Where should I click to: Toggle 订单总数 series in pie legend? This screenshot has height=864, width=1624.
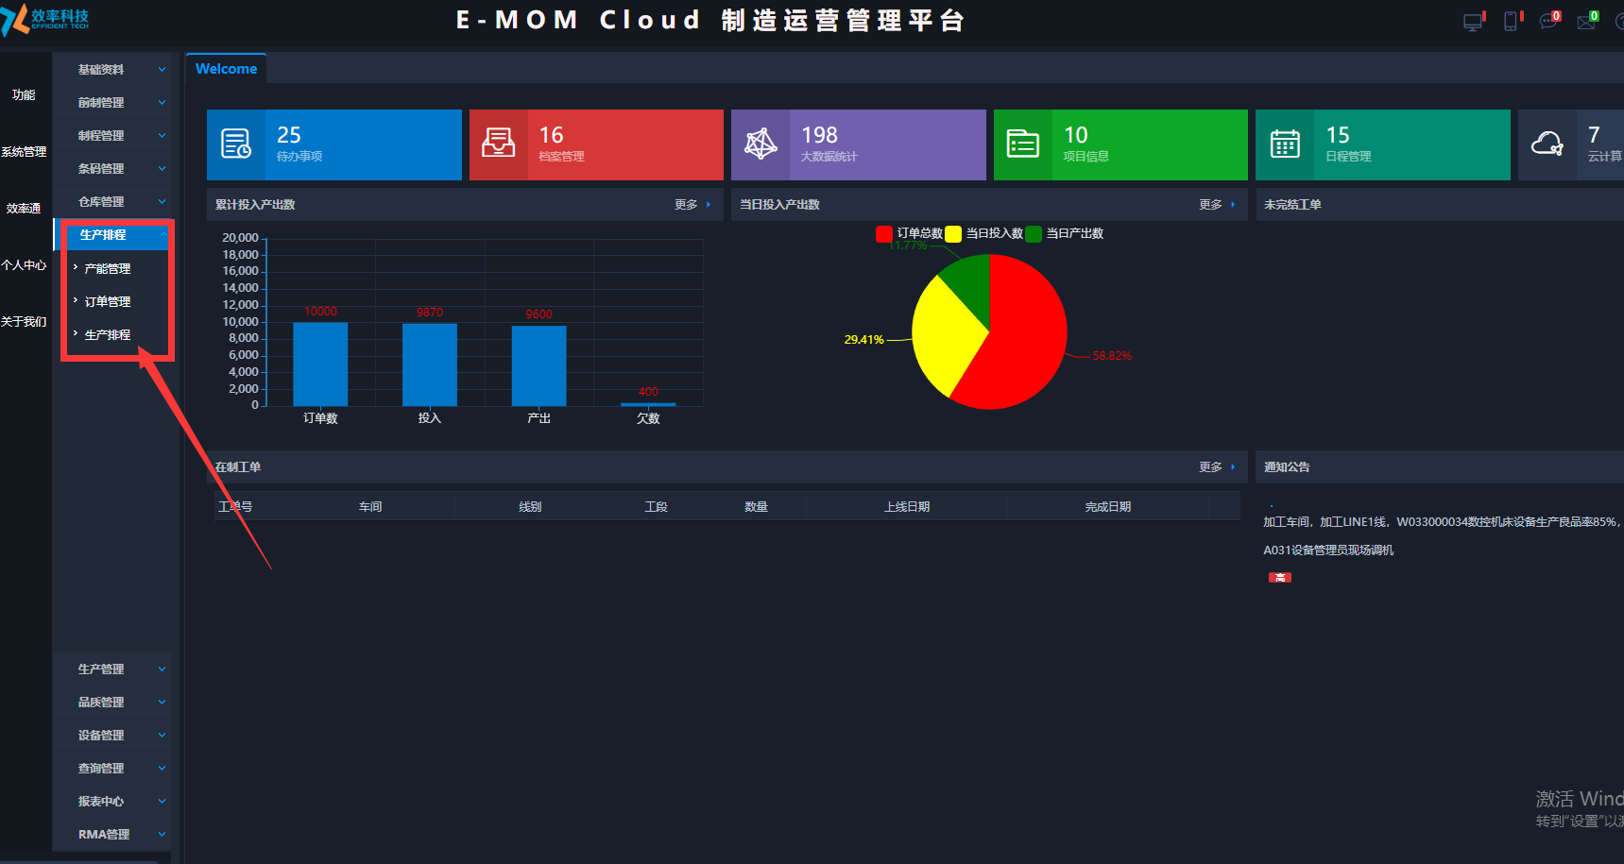click(x=910, y=233)
